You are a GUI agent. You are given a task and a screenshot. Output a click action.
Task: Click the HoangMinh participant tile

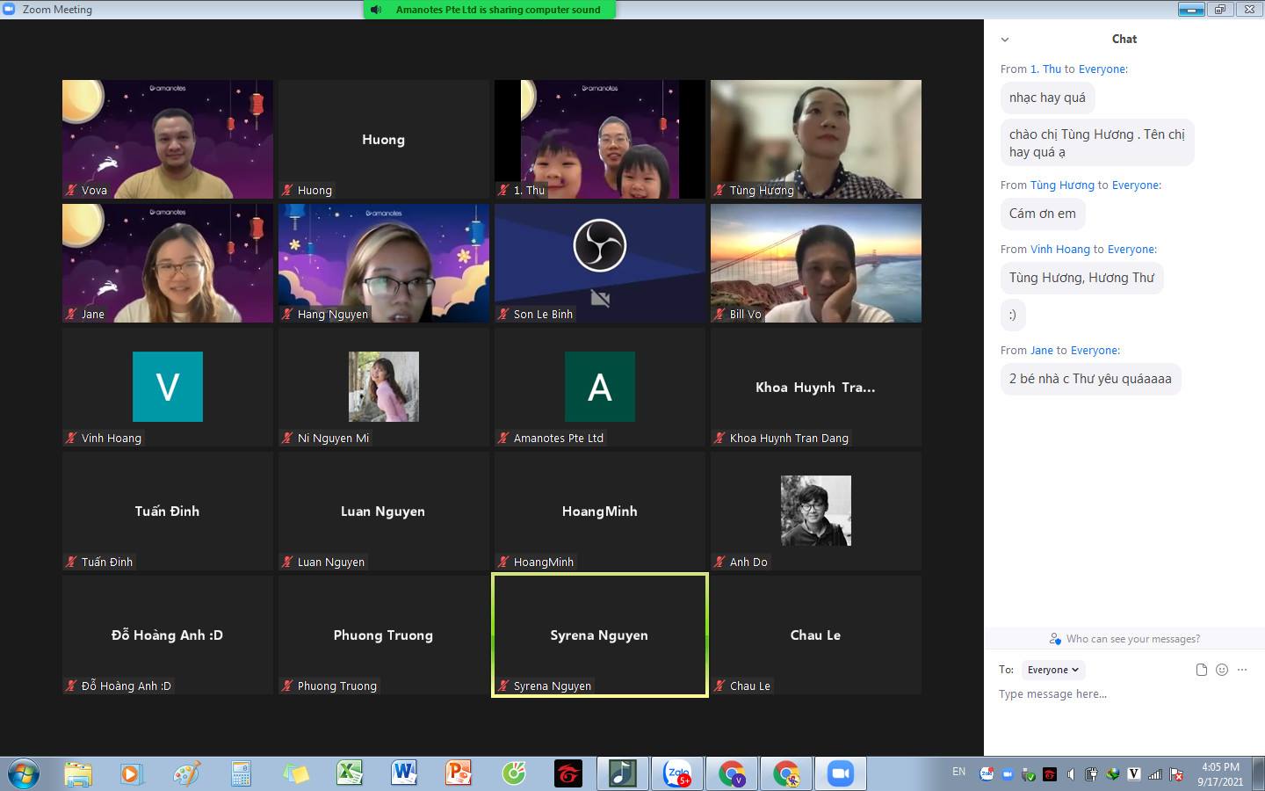click(600, 511)
